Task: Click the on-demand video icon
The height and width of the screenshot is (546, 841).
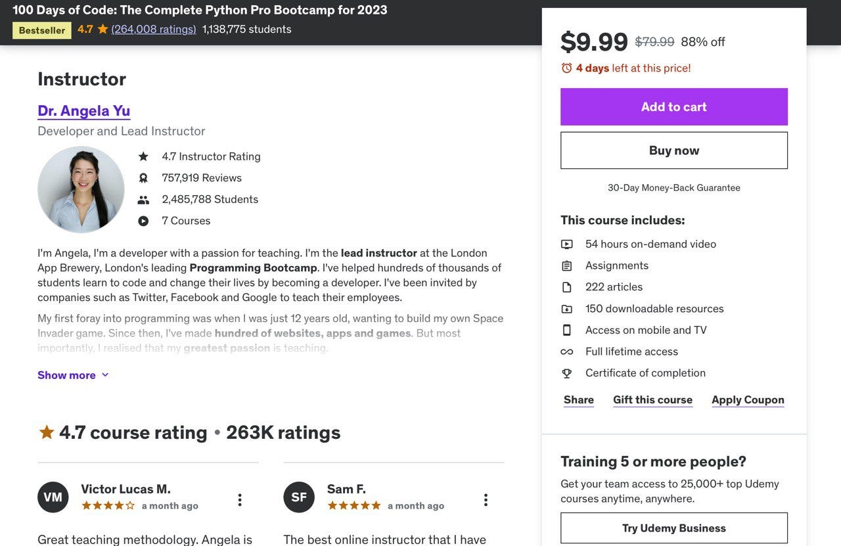Action: point(566,243)
